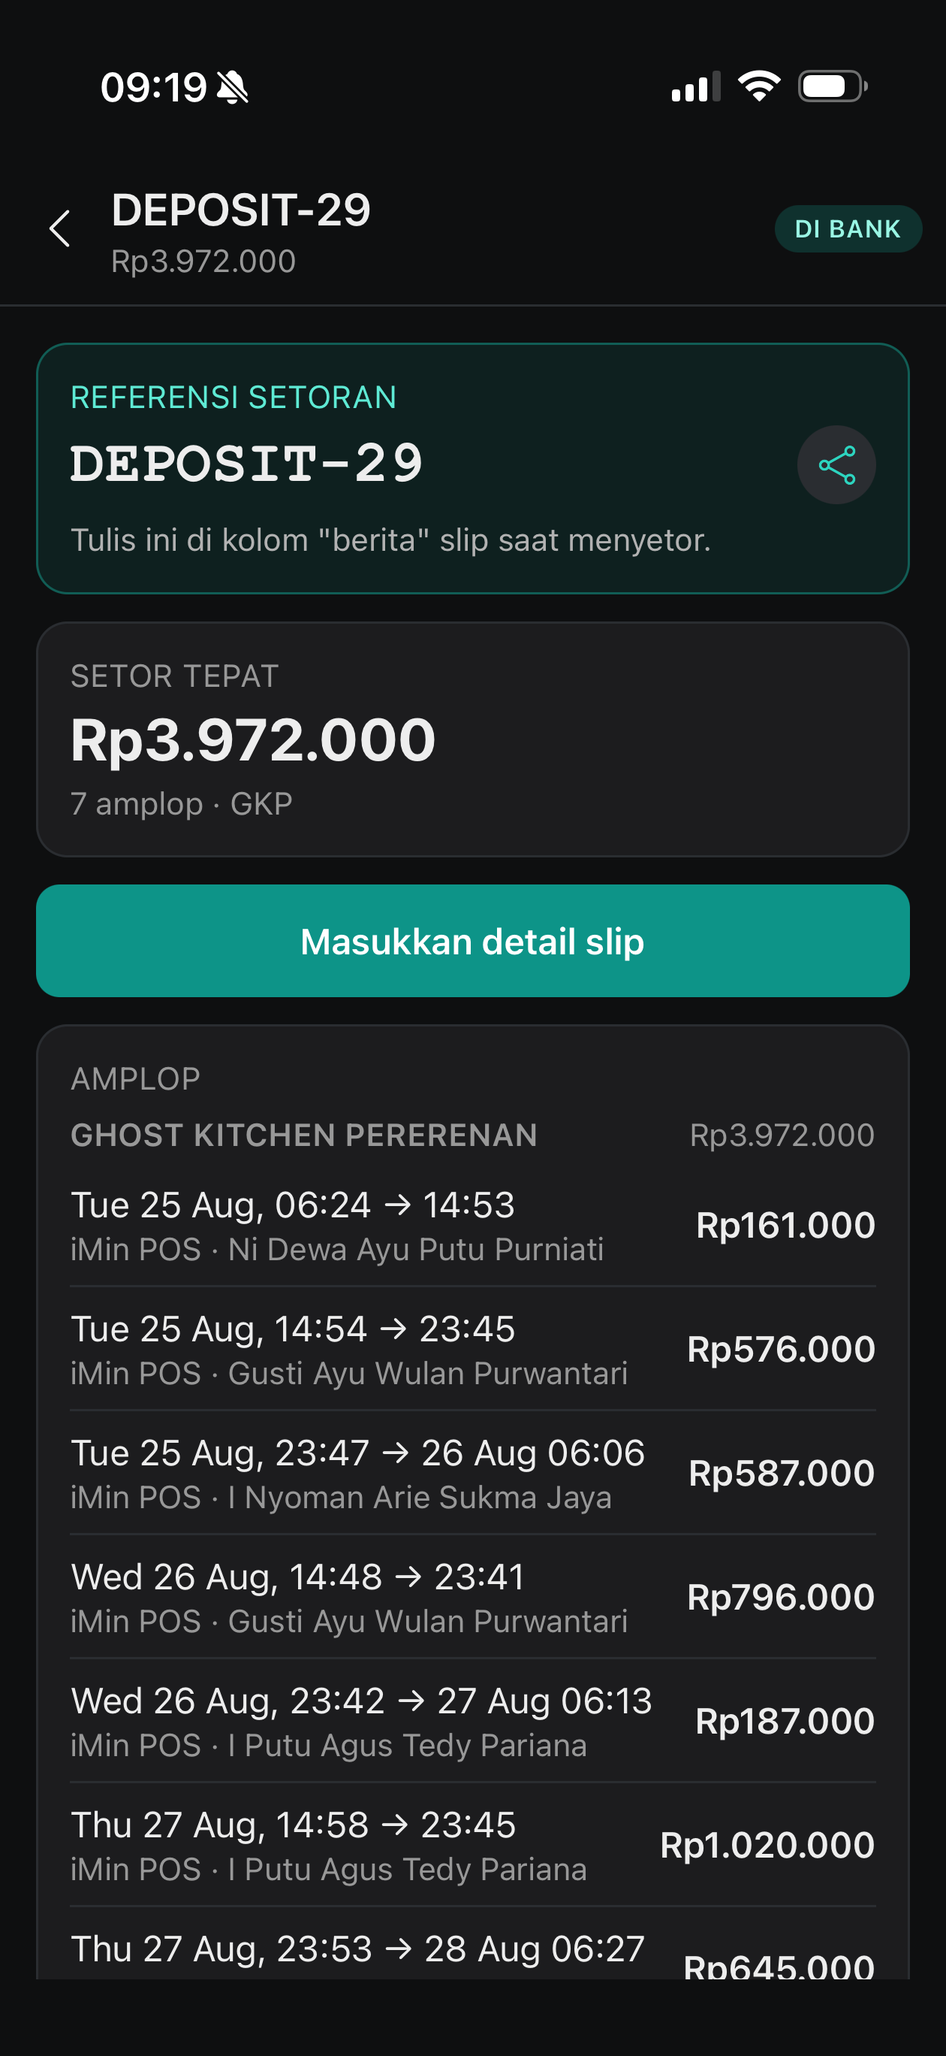946x2056 pixels.
Task: Tap the share icon for DEPOSIT-29
Action: click(x=836, y=464)
